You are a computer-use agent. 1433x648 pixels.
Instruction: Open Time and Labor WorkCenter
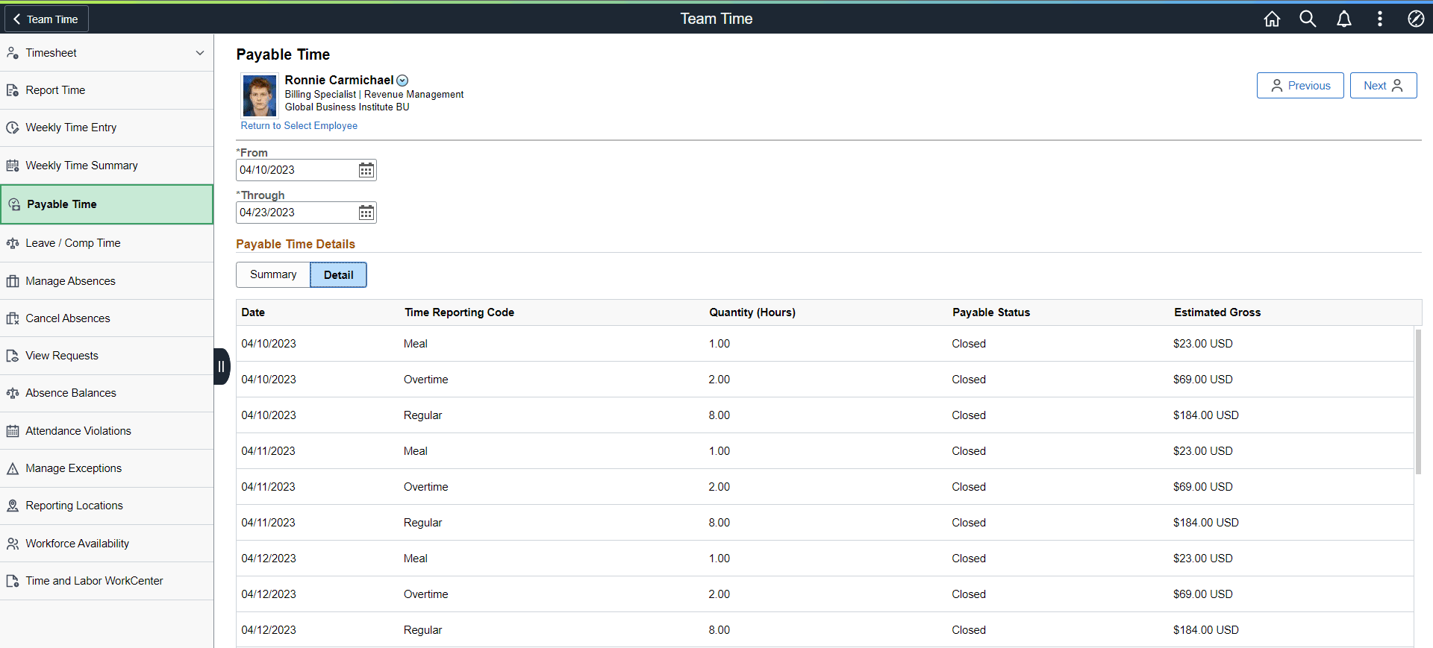[107, 581]
